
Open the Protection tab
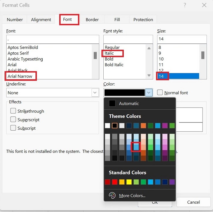[143, 20]
